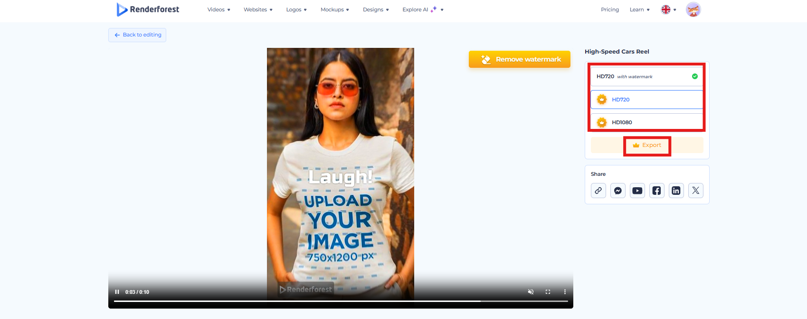The image size is (807, 319).
Task: Click the 0:03 / 0:10 time display
Action: click(x=137, y=292)
